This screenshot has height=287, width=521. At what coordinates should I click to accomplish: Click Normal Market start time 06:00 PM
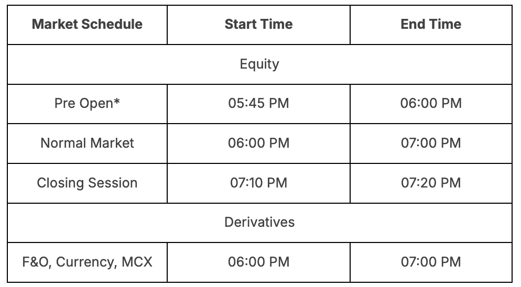pyautogui.click(x=258, y=143)
